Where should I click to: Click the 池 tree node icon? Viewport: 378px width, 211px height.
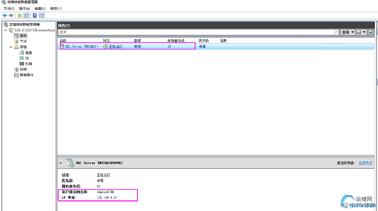pyautogui.click(x=21, y=58)
